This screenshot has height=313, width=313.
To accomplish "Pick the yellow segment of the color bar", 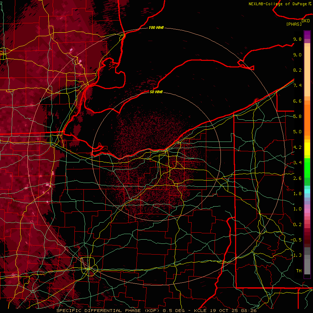I will 307,149.
